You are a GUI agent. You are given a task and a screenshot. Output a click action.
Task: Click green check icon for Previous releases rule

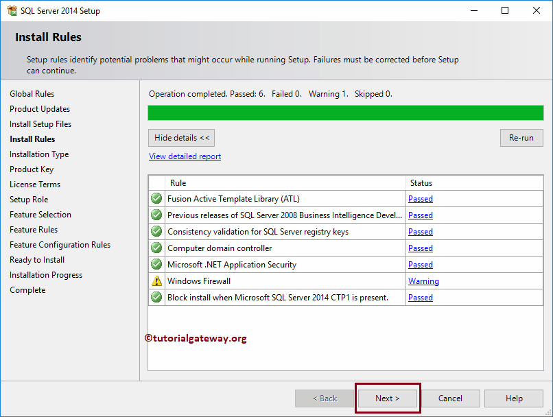click(x=156, y=215)
